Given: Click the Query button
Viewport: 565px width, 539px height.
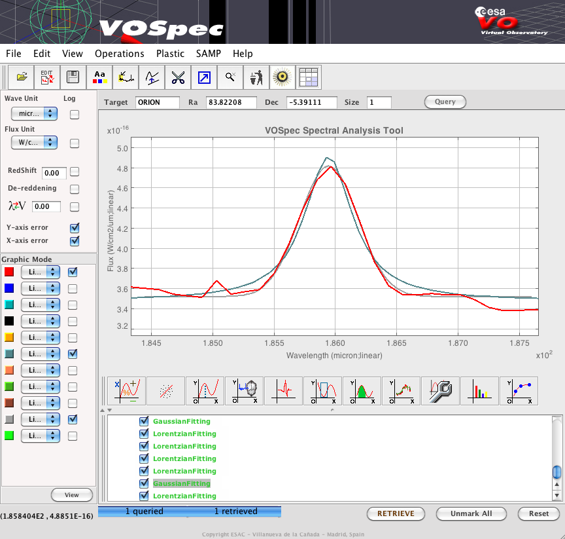Looking at the screenshot, I should pyautogui.click(x=445, y=102).
